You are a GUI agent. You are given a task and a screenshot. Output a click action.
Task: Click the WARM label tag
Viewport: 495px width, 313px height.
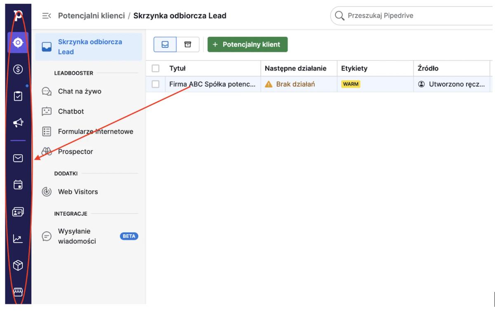click(x=350, y=84)
